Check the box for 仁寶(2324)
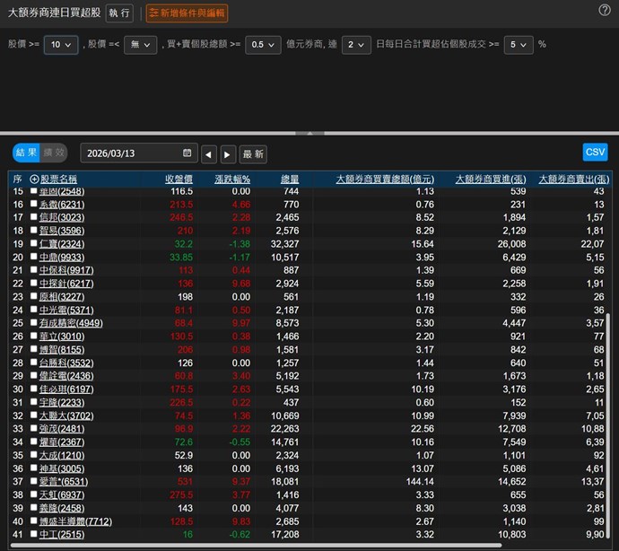 (x=33, y=243)
